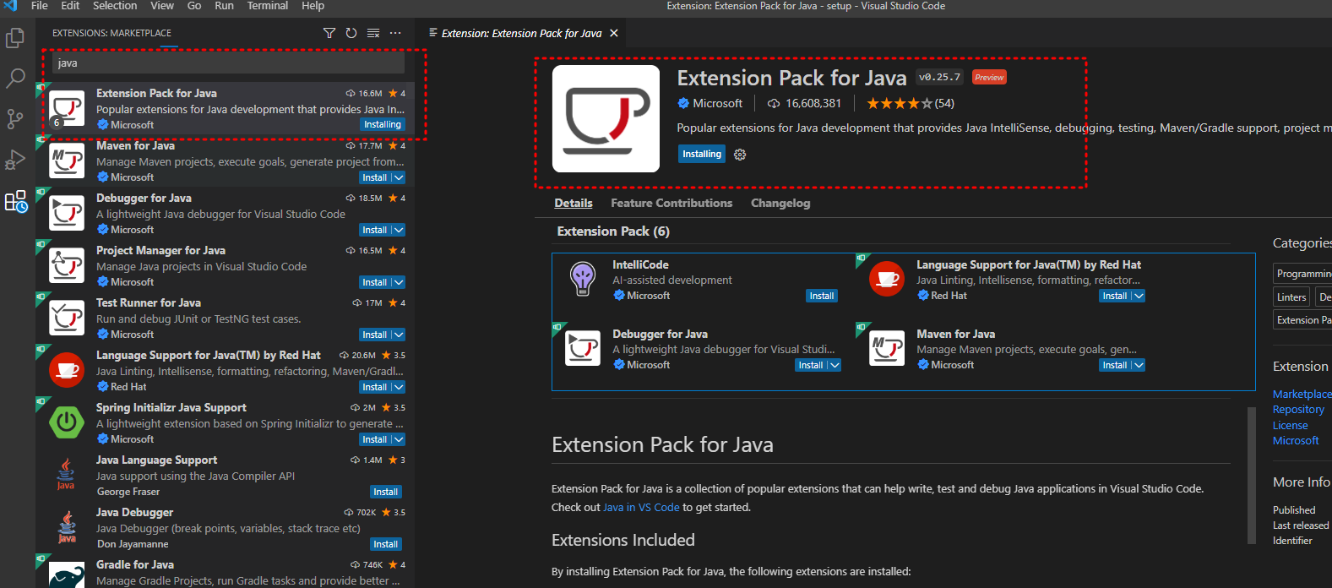Click the Test Runner for Java list icon
This screenshot has width=1332, height=588.
point(67,318)
